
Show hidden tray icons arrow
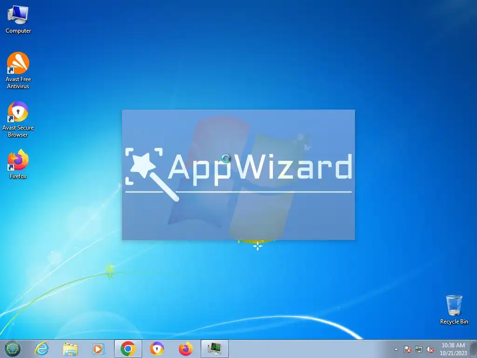(396, 349)
